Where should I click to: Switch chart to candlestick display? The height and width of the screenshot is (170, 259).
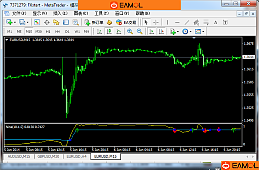109,31
